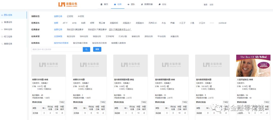Click 不满足 on the 室内数据截图结算-审核 card
273x120 pixels.
185,102
